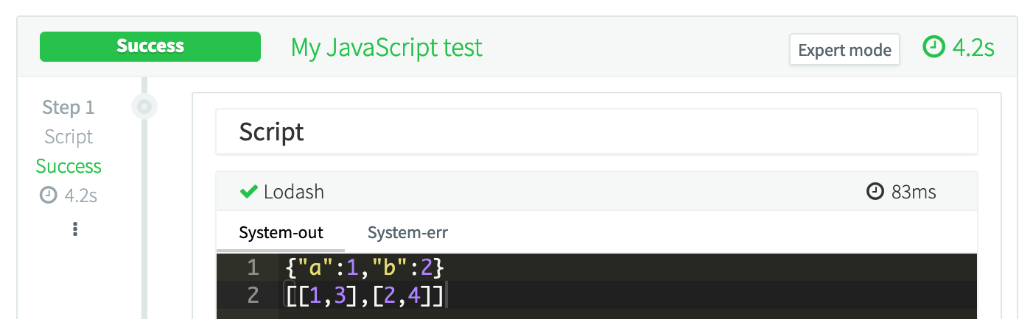Viewport: 1033px width, 319px height.
Task: Collapse the Script panel header
Action: tap(596, 132)
